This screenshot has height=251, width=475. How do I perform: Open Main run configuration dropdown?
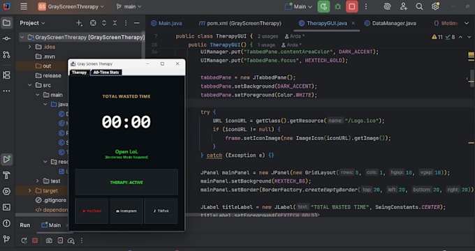click(299, 6)
